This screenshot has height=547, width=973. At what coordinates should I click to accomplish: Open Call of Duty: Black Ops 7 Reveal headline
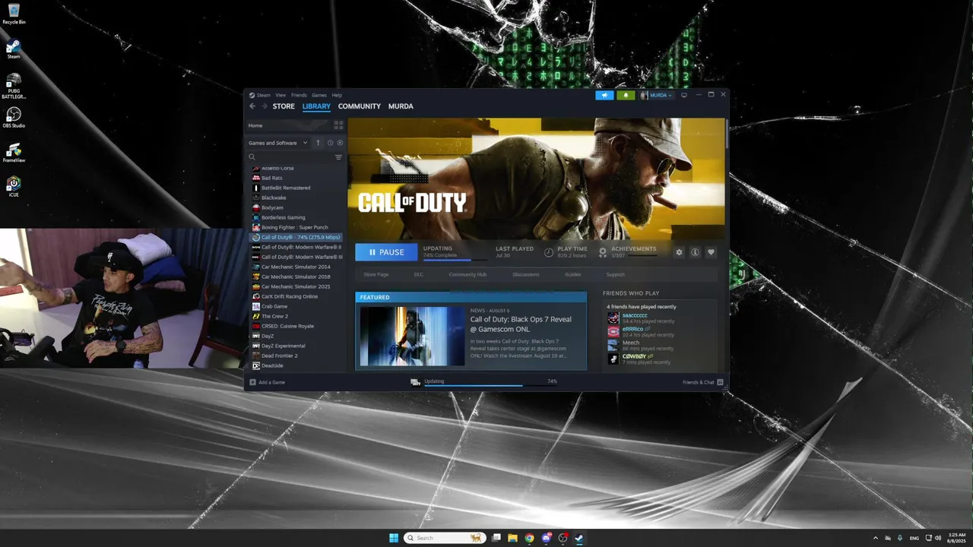pyautogui.click(x=521, y=324)
